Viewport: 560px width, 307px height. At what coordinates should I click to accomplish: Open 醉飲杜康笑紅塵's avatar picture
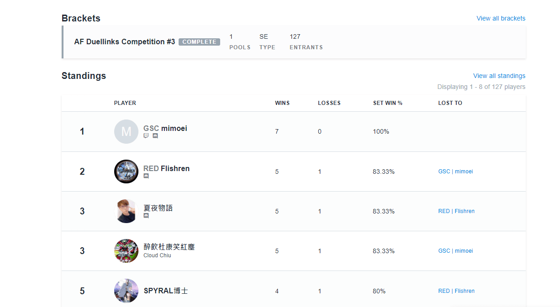(x=126, y=251)
